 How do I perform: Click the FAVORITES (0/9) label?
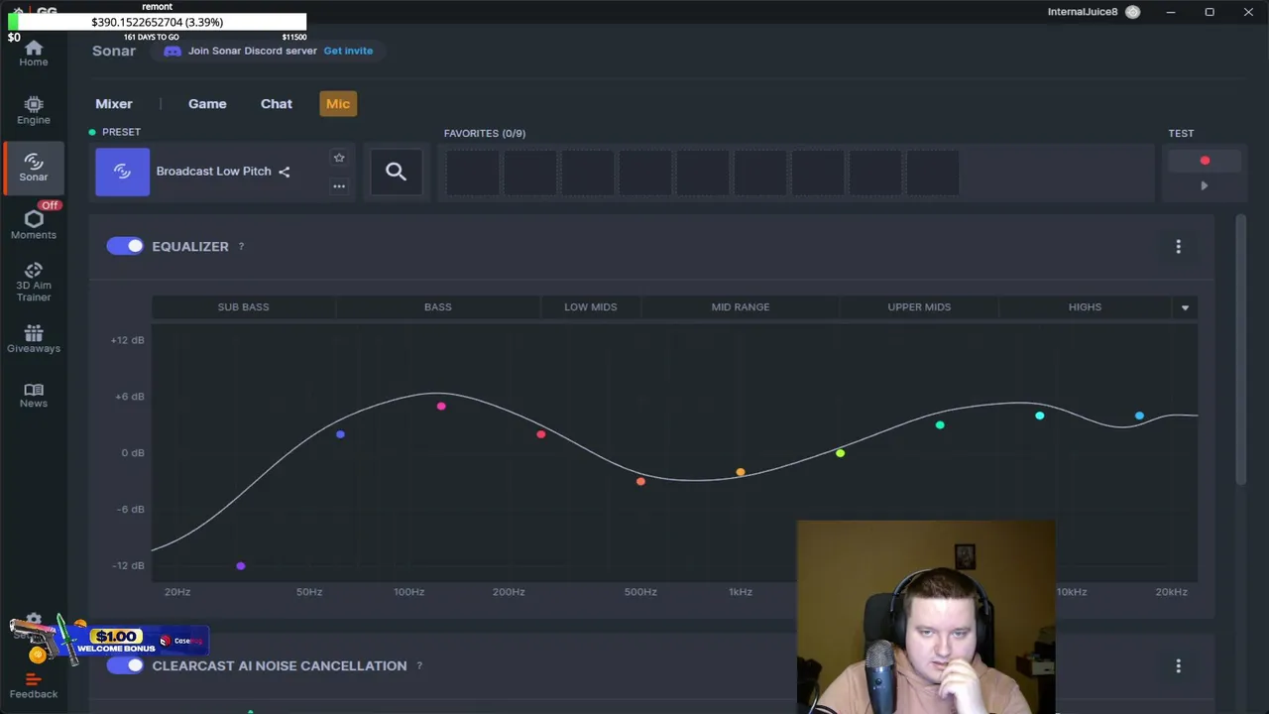coord(485,133)
